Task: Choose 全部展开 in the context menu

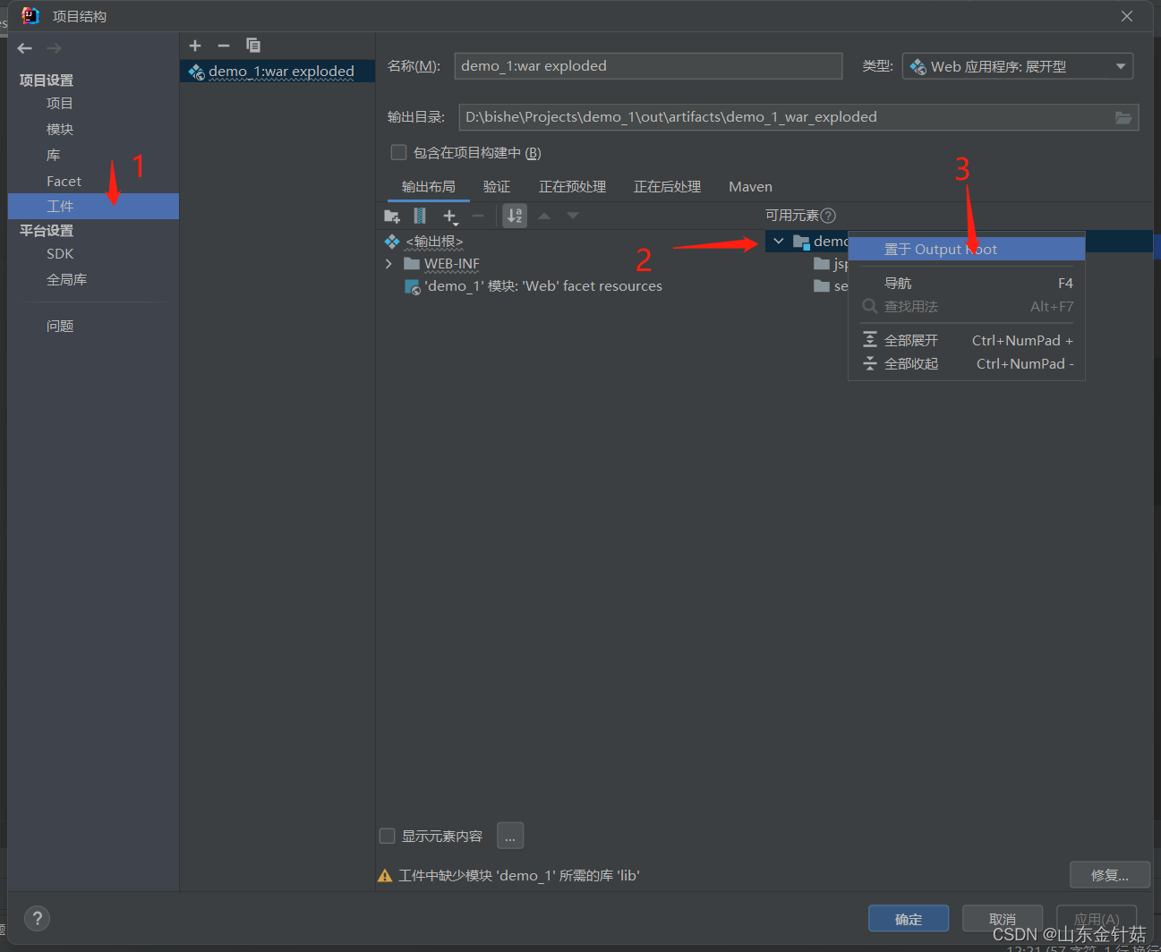Action: tap(967, 340)
